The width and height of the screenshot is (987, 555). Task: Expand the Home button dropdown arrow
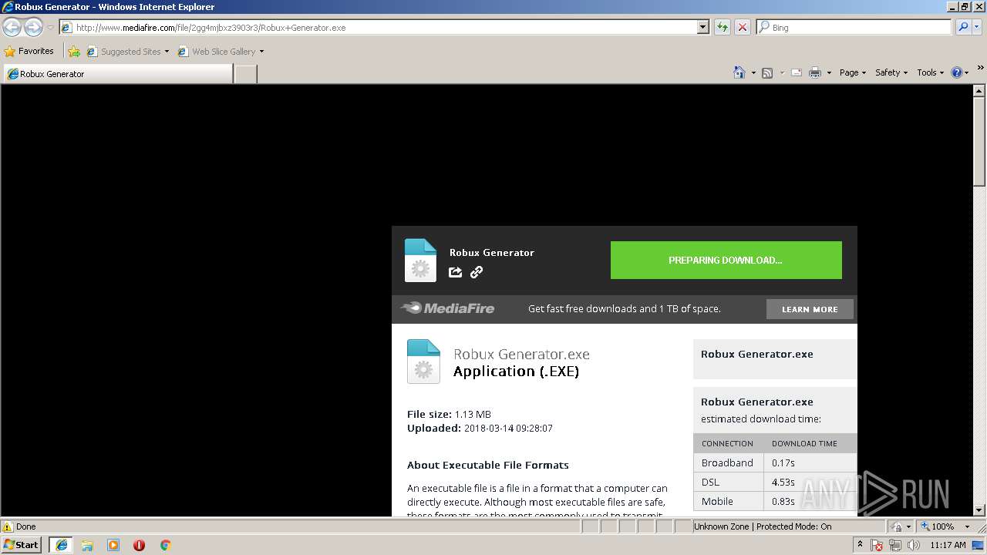pos(753,72)
